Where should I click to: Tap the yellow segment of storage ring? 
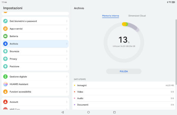click(124, 24)
